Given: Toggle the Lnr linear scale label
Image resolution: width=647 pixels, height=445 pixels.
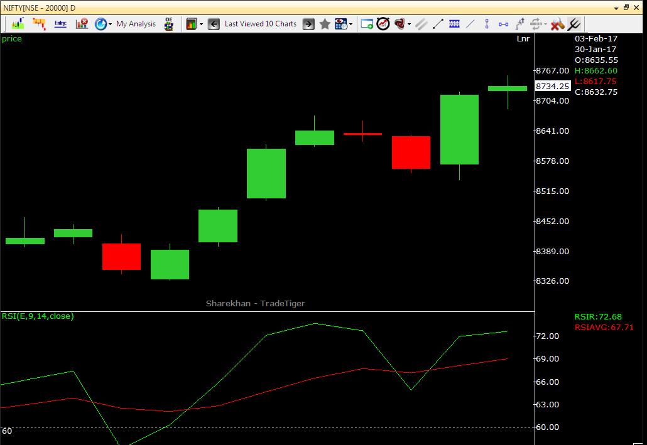Looking at the screenshot, I should click(x=522, y=38).
